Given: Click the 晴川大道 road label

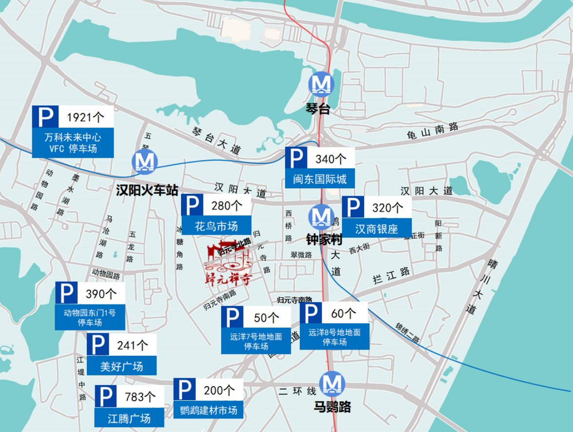Looking at the screenshot, I should [482, 286].
